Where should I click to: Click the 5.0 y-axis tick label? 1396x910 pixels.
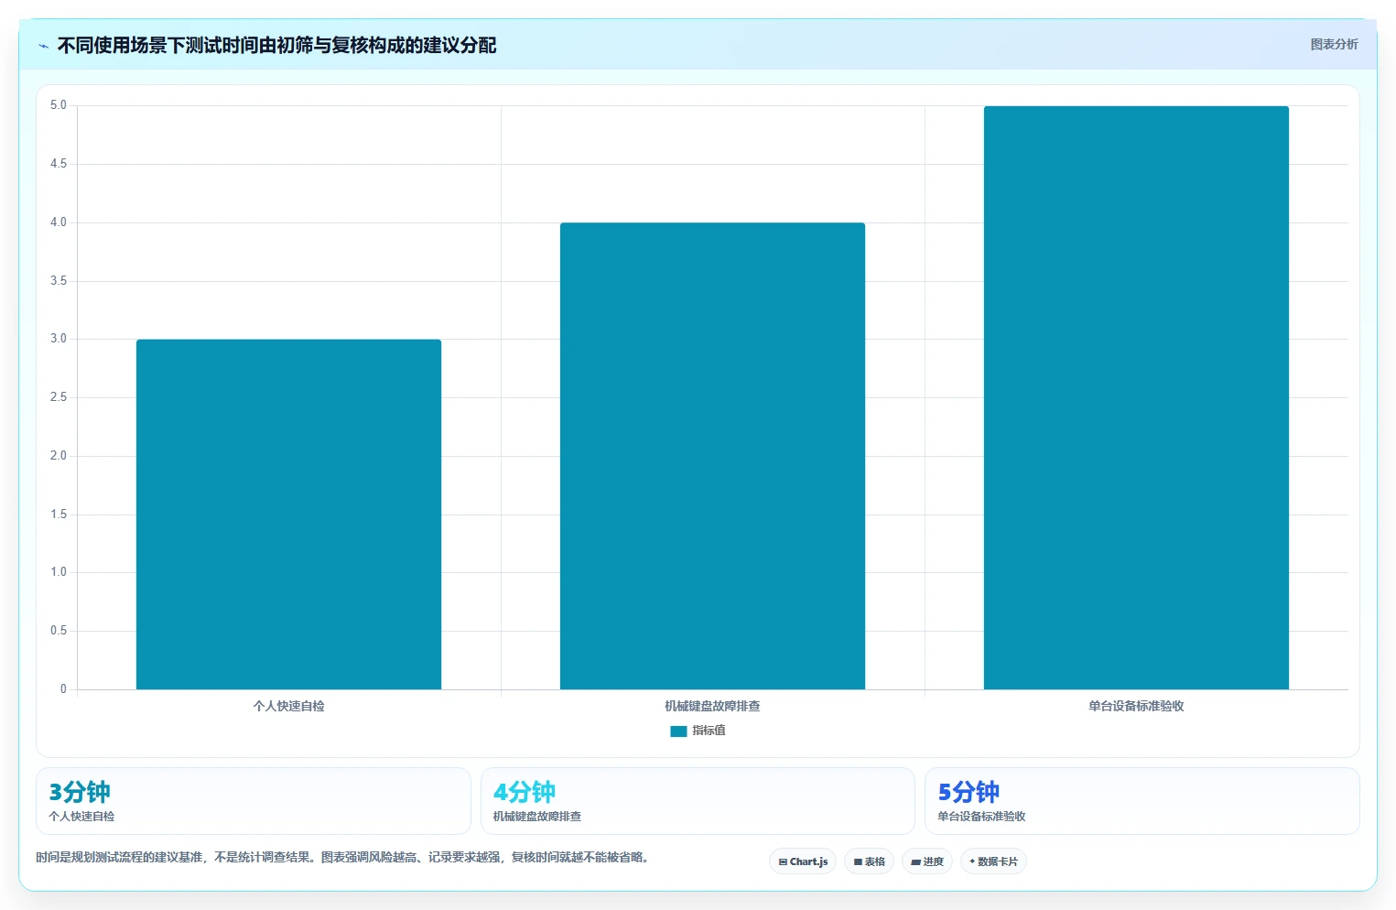[x=59, y=105]
